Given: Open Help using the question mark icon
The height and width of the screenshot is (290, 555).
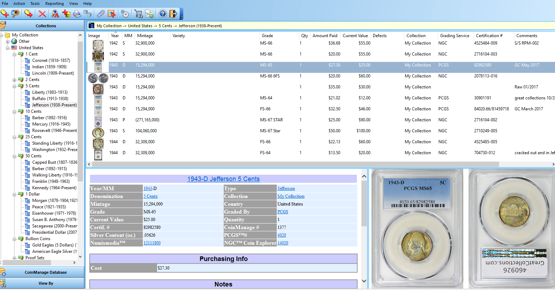Looking at the screenshot, I should pyautogui.click(x=162, y=13).
